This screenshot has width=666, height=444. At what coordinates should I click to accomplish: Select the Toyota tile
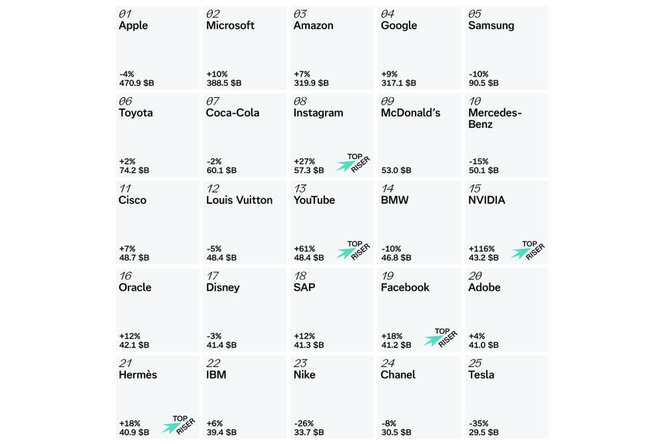[x=157, y=135]
